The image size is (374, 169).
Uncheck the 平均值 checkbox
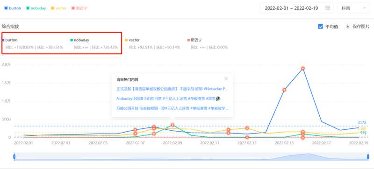tap(320, 27)
